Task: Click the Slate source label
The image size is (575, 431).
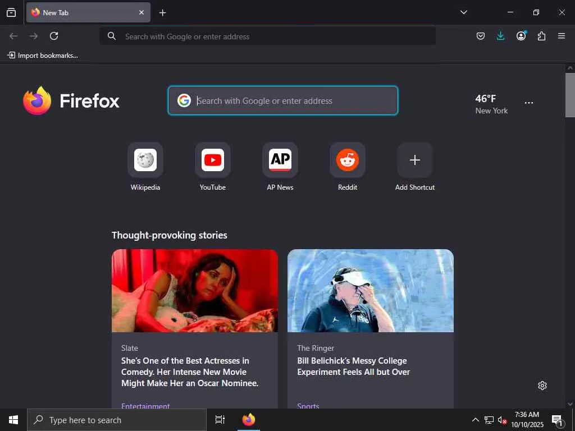Action: coord(130,348)
